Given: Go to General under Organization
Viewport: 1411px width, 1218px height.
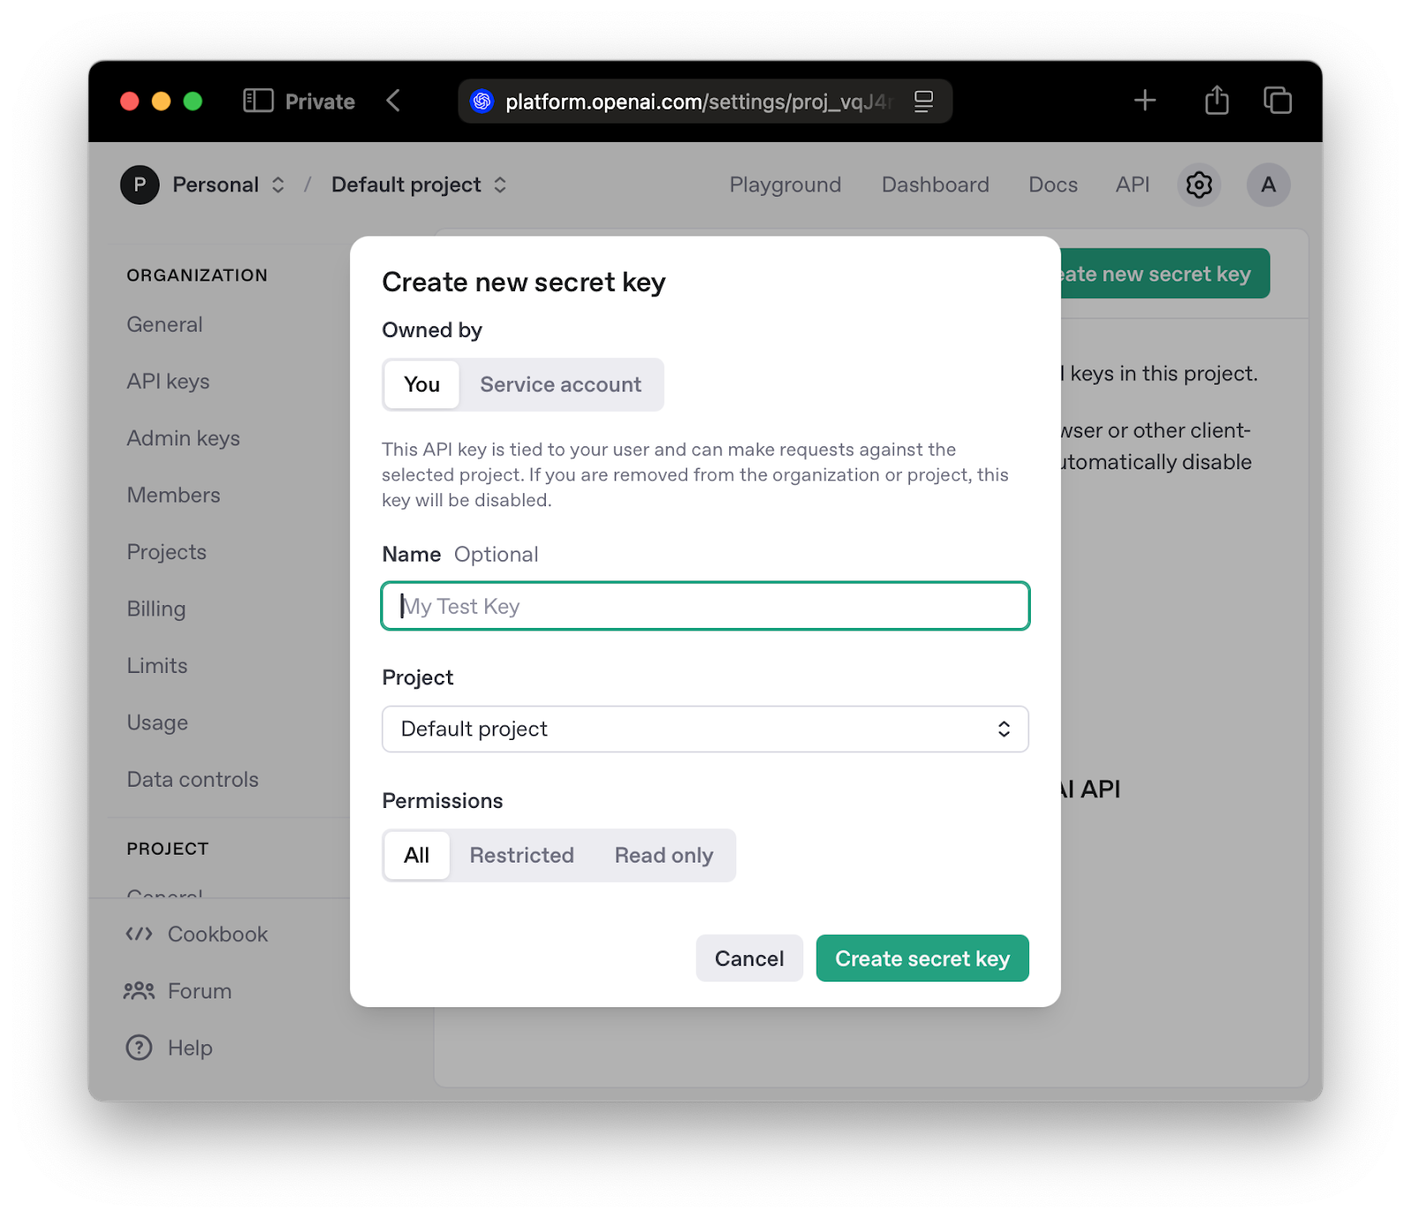Looking at the screenshot, I should click(x=165, y=325).
